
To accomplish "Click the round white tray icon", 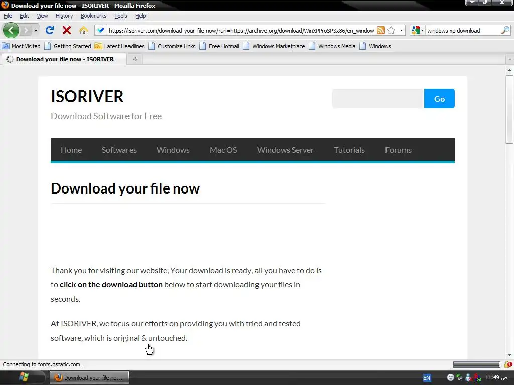I will (450, 377).
